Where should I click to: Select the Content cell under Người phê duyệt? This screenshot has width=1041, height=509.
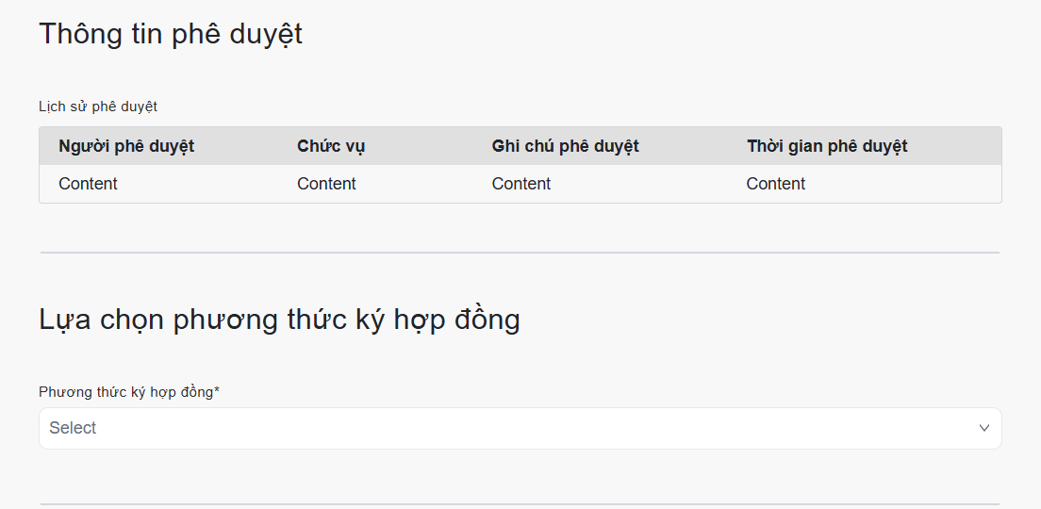88,184
